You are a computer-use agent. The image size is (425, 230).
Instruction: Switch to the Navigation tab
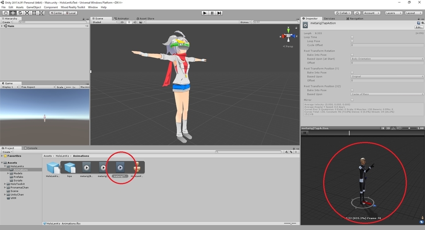[x=355, y=19]
